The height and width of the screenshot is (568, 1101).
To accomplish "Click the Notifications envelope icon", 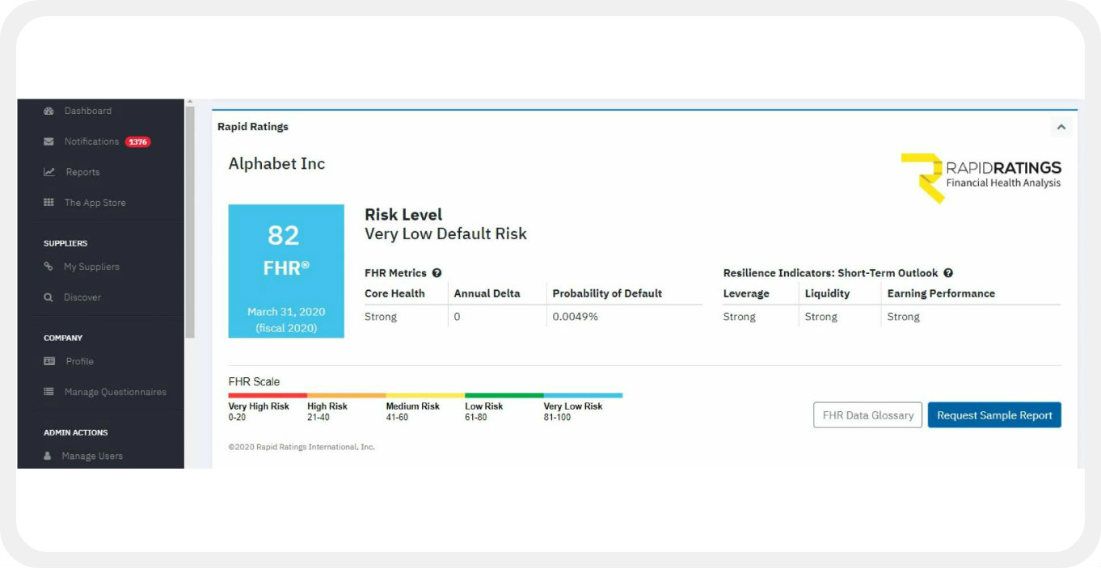I will pos(49,141).
